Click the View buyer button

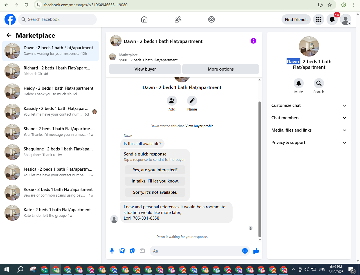point(145,69)
